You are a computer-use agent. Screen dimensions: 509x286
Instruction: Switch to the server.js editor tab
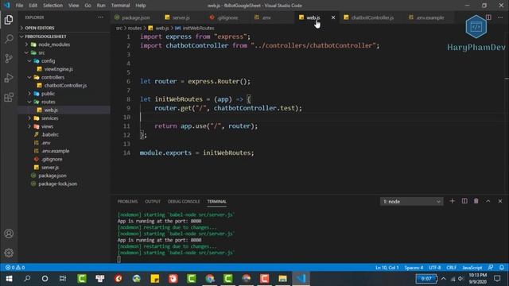point(181,17)
